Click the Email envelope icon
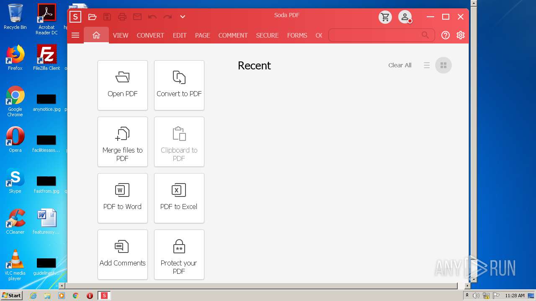 point(137,17)
